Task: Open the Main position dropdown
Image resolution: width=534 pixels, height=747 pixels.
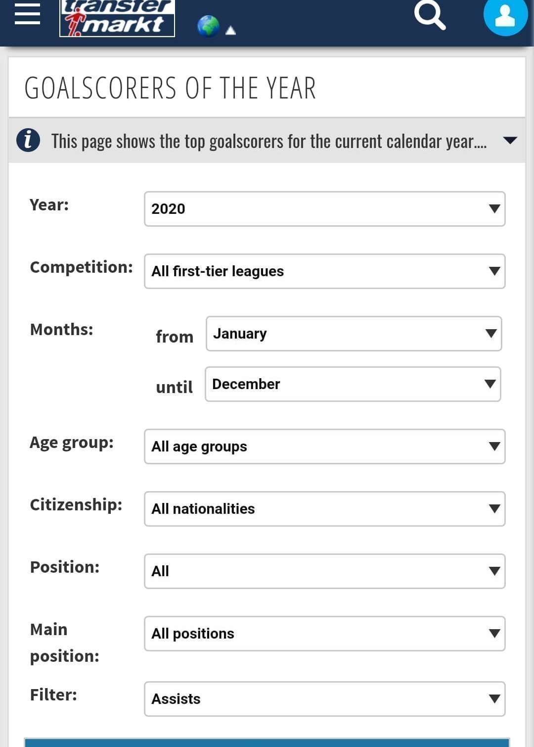Action: pyautogui.click(x=324, y=634)
